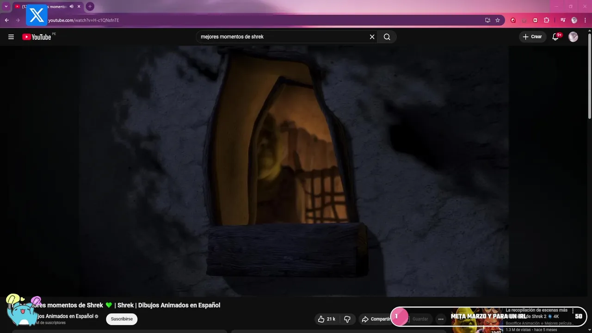592x333 pixels.
Task: Dislike the video with thumbs down
Action: (347, 319)
